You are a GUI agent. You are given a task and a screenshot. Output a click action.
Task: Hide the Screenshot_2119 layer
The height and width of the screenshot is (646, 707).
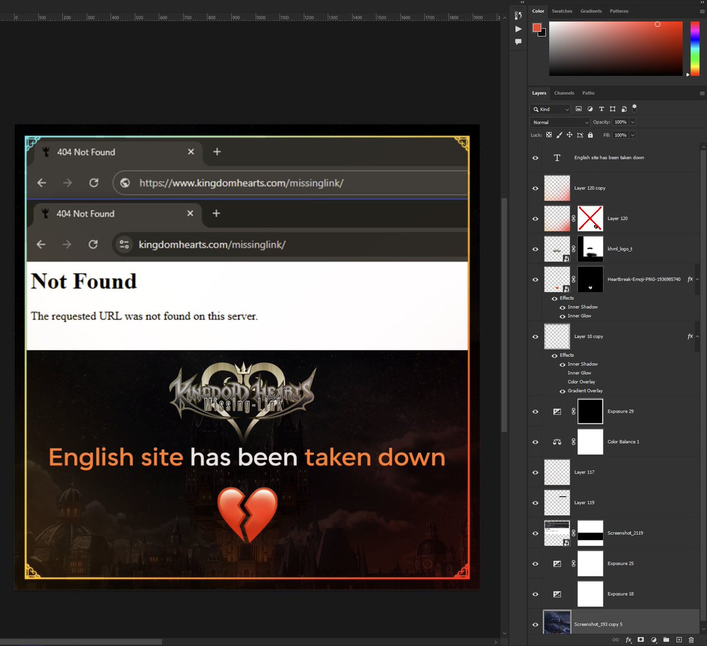point(535,534)
